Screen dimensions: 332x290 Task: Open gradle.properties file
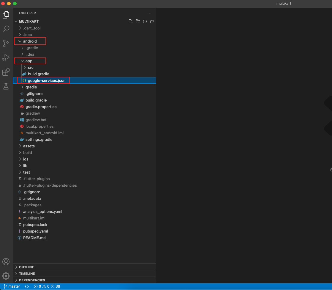pyautogui.click(x=85, y=107)
